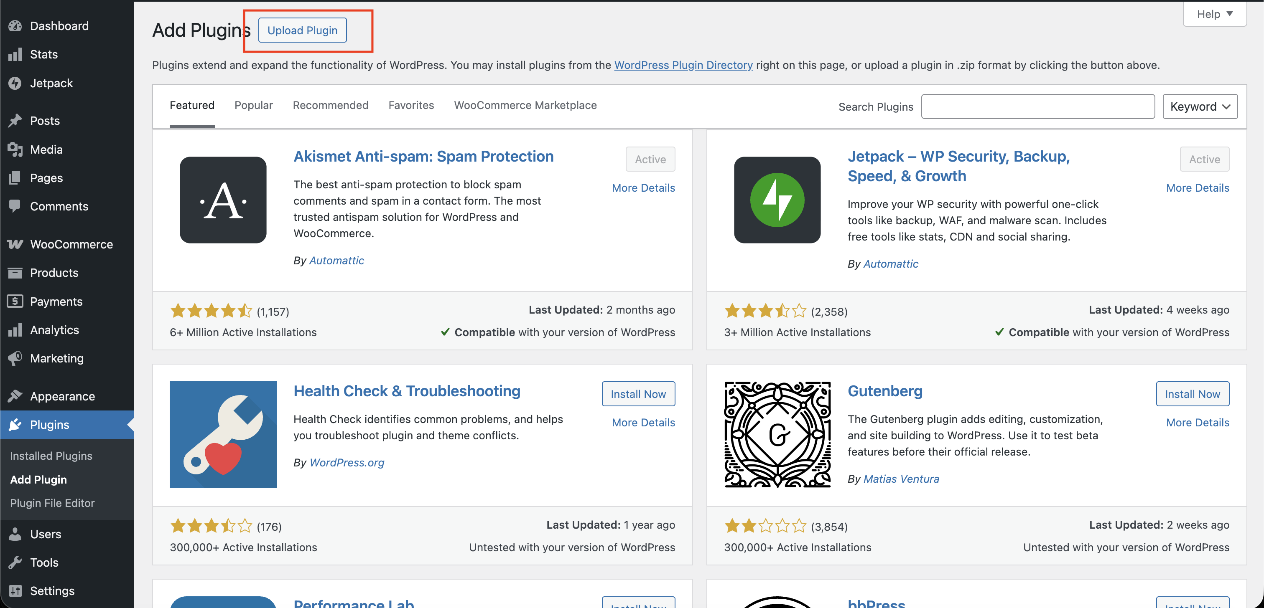Click the Dashboard gauge icon in sidebar
Viewport: 1264px width, 608px height.
pos(15,25)
